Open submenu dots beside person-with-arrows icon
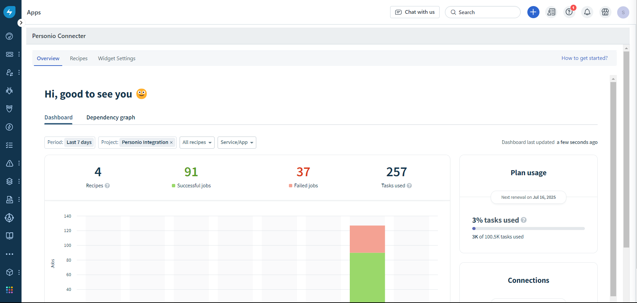The image size is (637, 303). click(x=19, y=72)
